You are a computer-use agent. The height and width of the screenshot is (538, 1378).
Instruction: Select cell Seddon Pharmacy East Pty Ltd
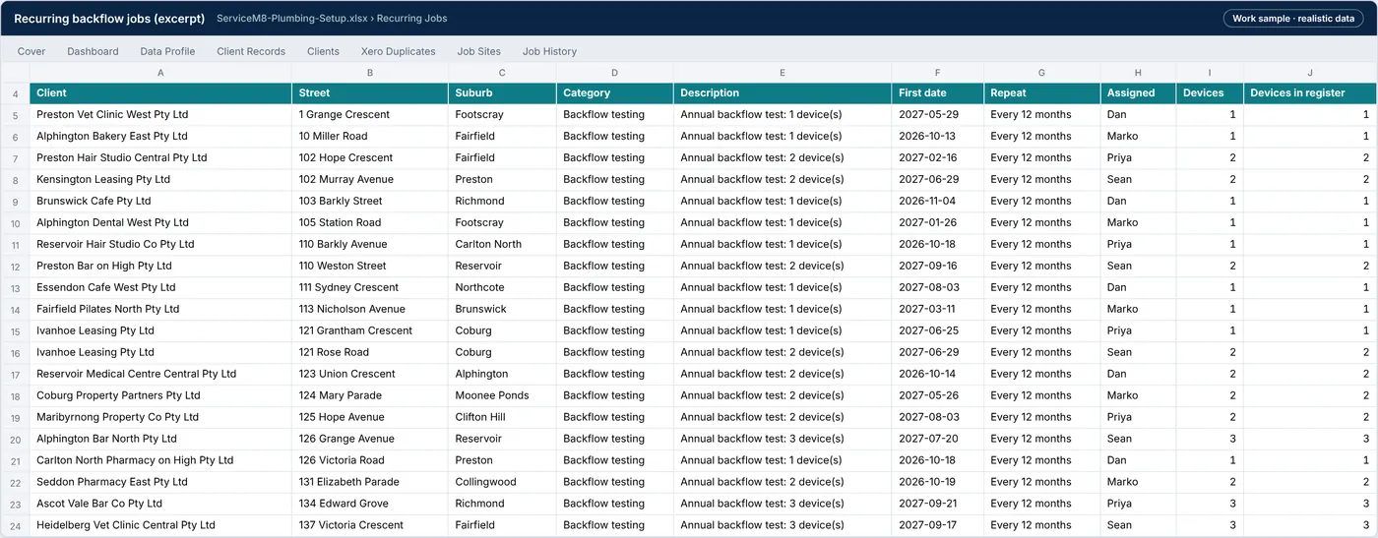(x=160, y=483)
